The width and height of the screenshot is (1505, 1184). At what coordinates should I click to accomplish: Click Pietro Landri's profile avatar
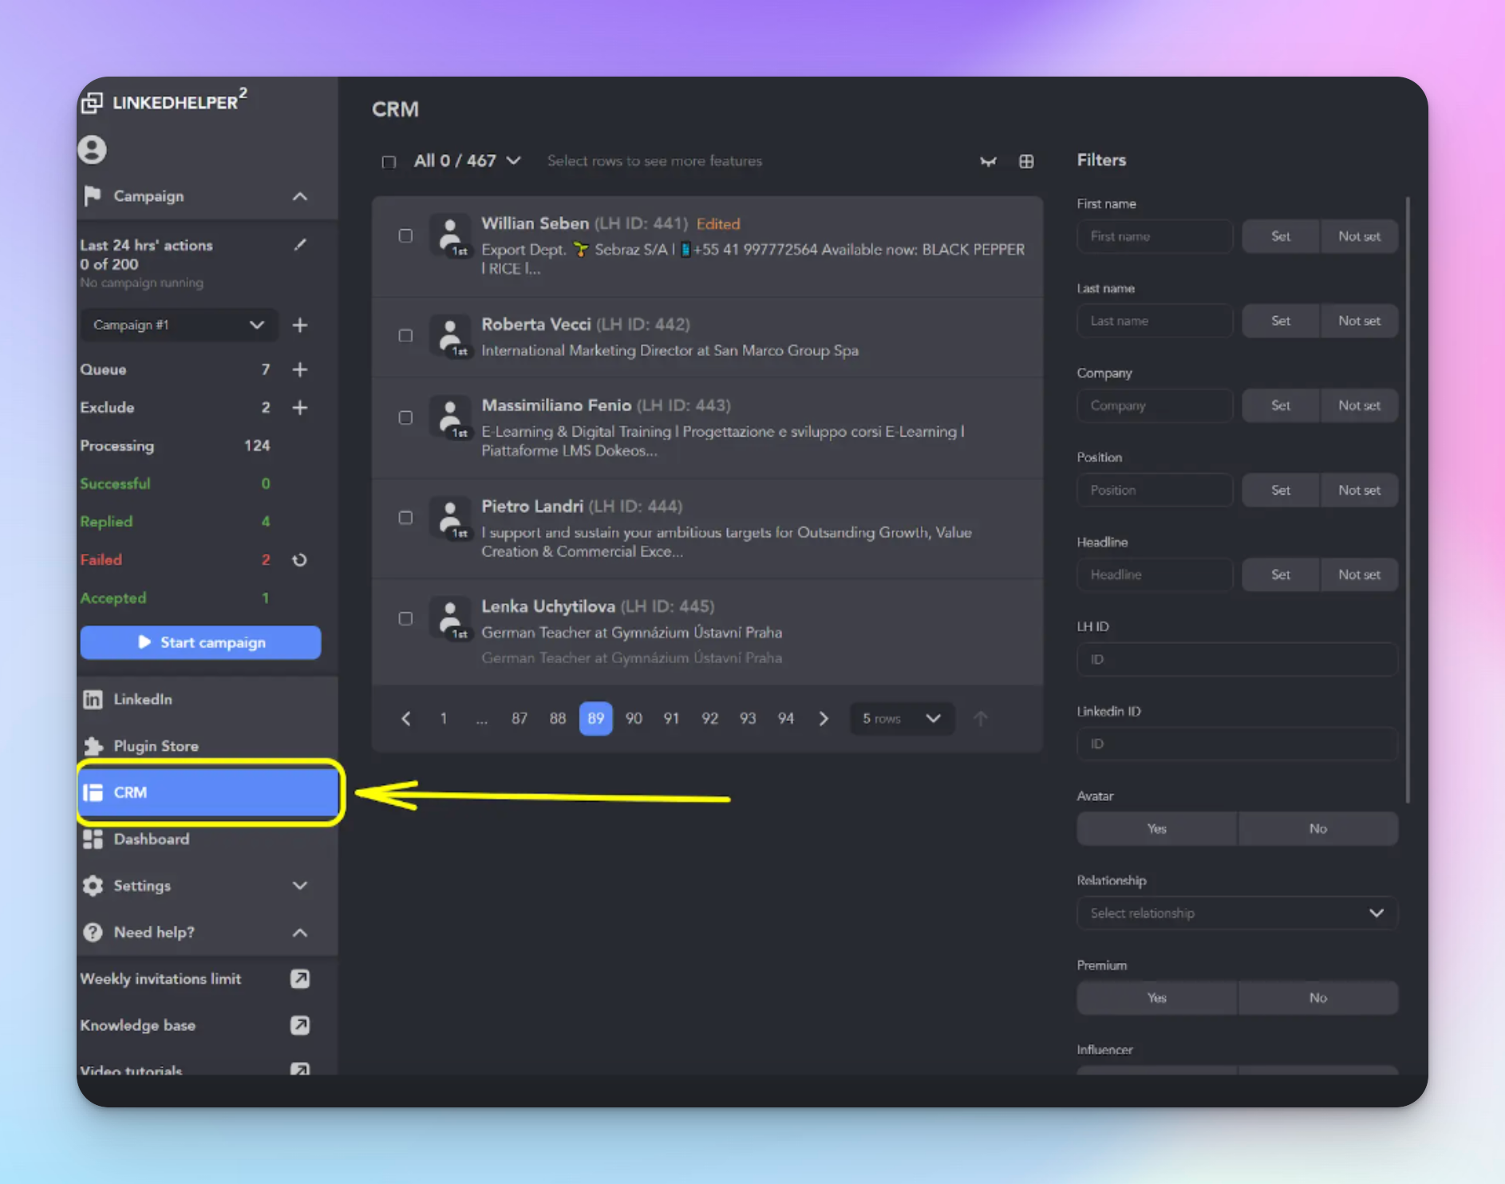coord(451,518)
